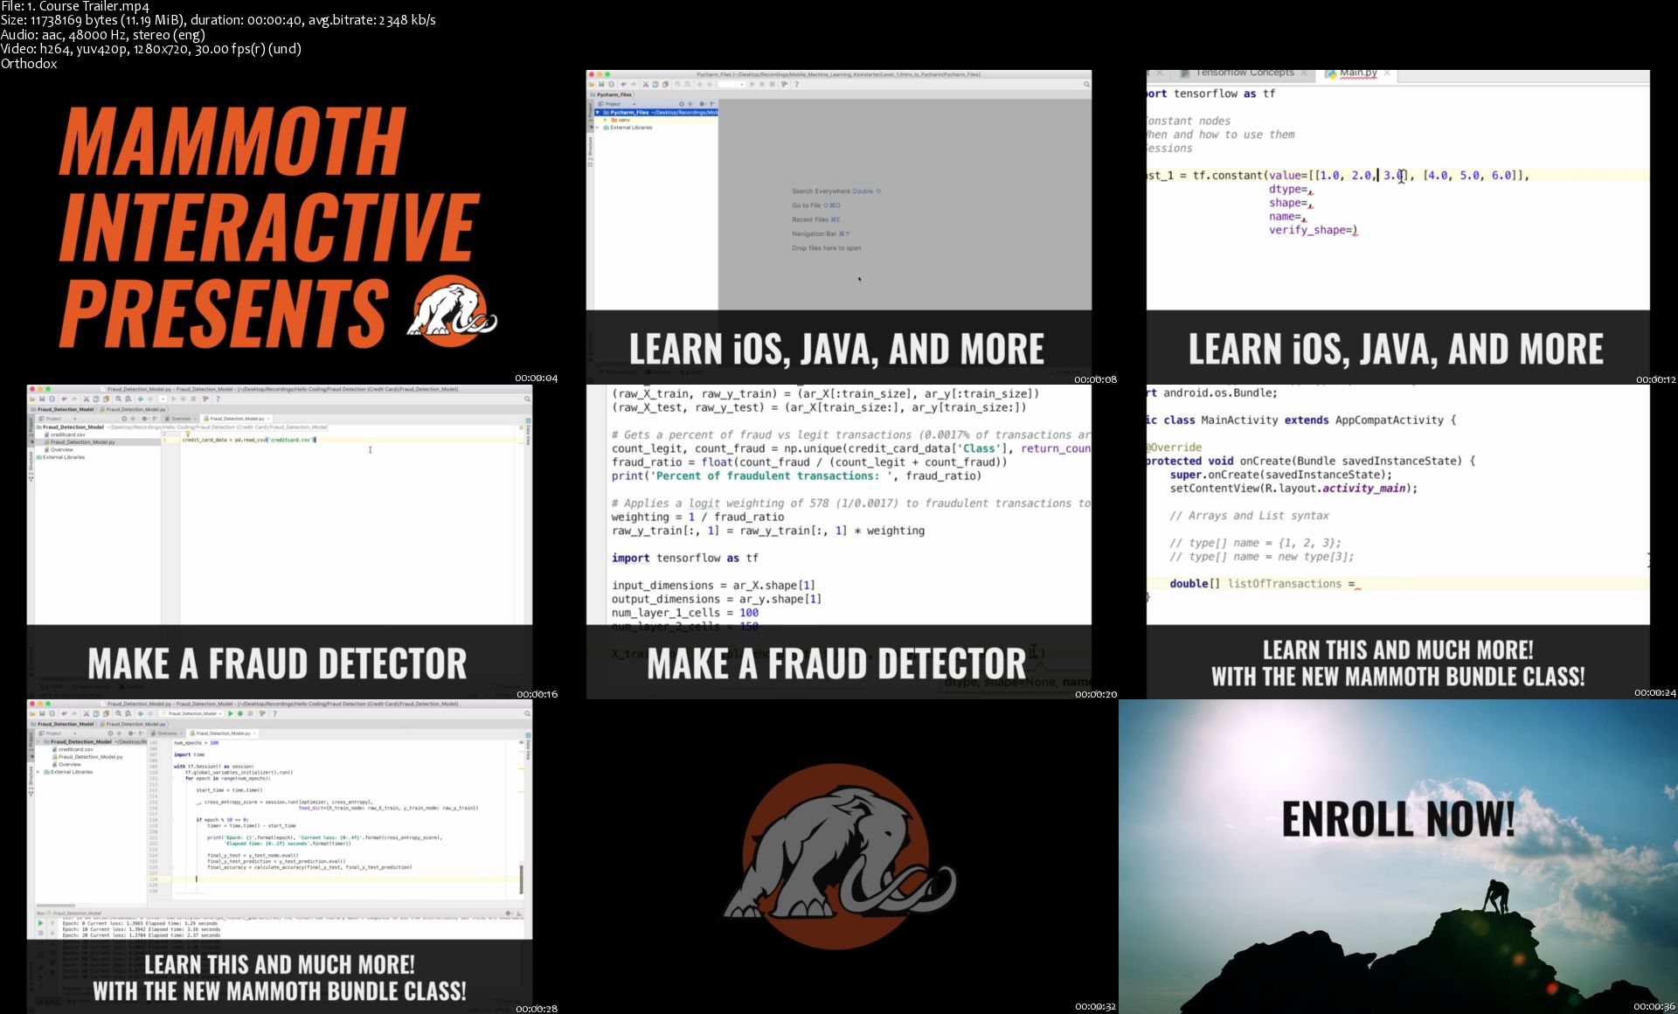Screen dimensions: 1678x1014
Task: Click Undo arrow in Pycharm_Files window toolbar
Action: tap(624, 84)
